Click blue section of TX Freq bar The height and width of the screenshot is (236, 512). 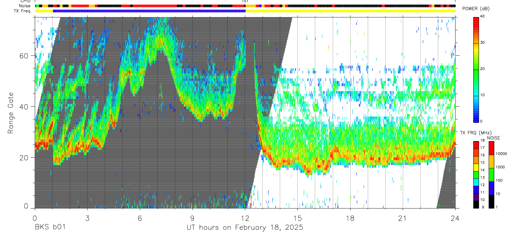(x=149, y=11)
